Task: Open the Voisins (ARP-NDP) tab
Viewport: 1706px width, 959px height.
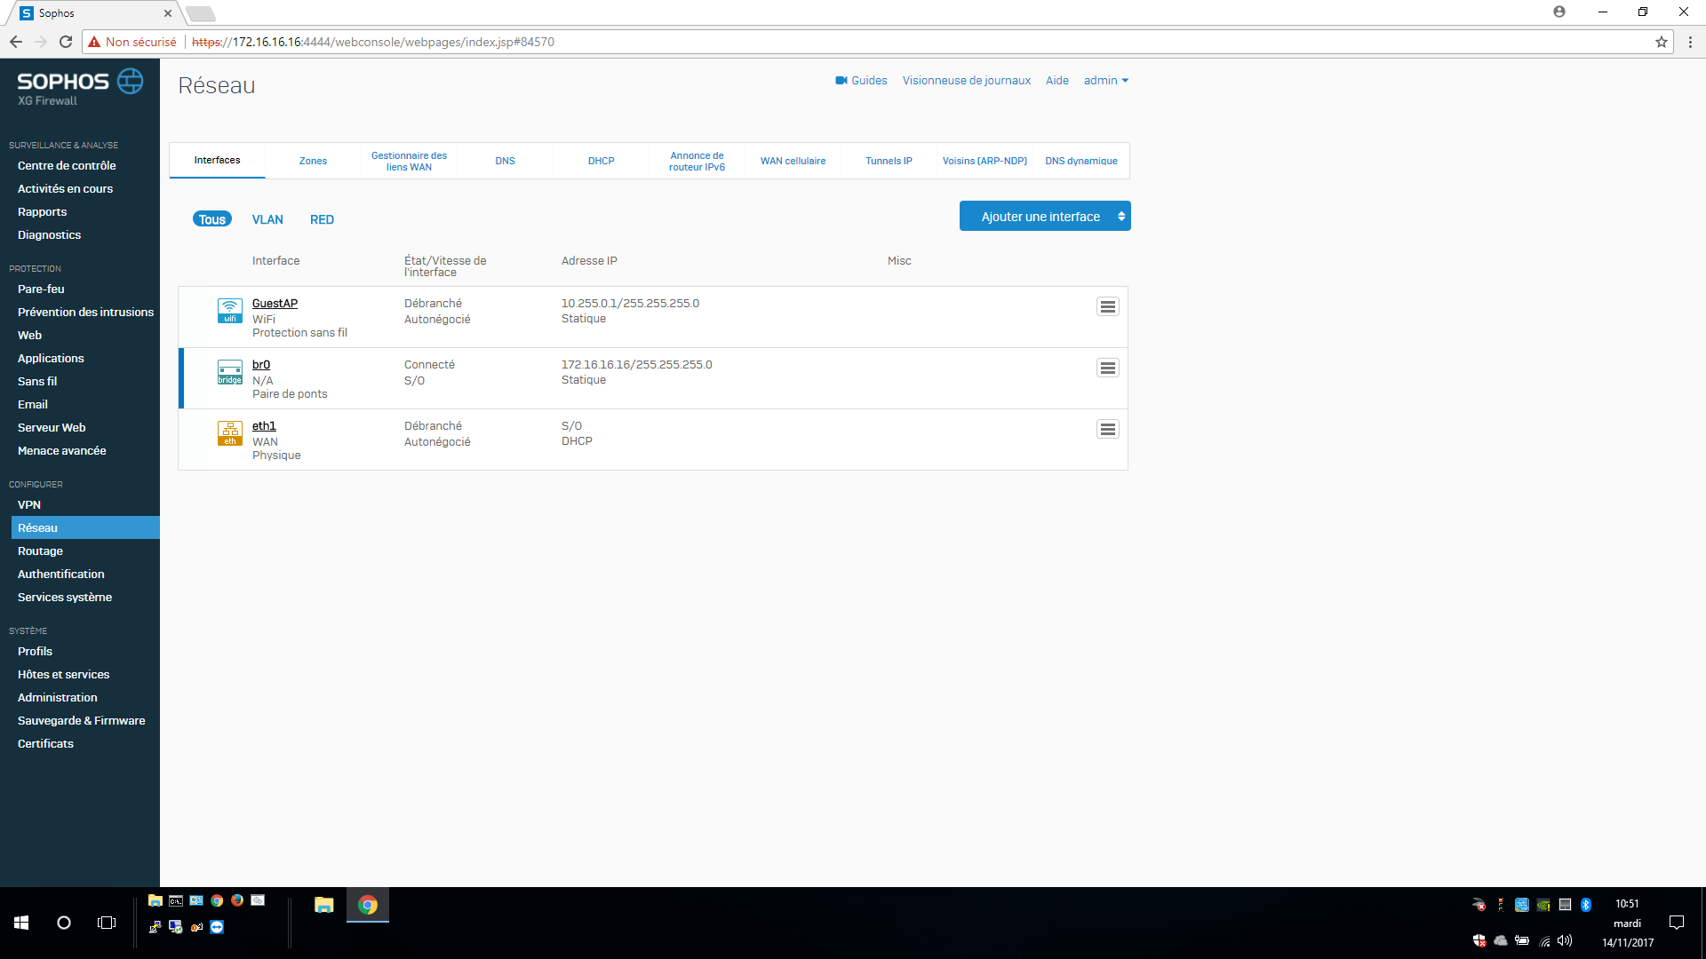Action: pos(985,161)
